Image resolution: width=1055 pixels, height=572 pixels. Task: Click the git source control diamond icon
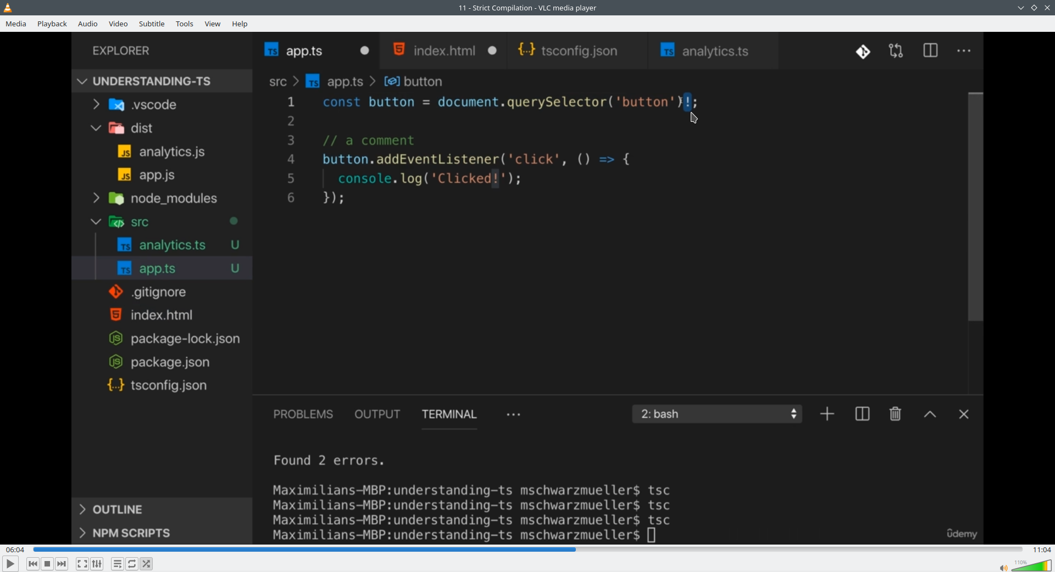tap(863, 52)
